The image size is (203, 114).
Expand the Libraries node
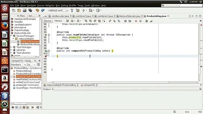click(x=11, y=50)
